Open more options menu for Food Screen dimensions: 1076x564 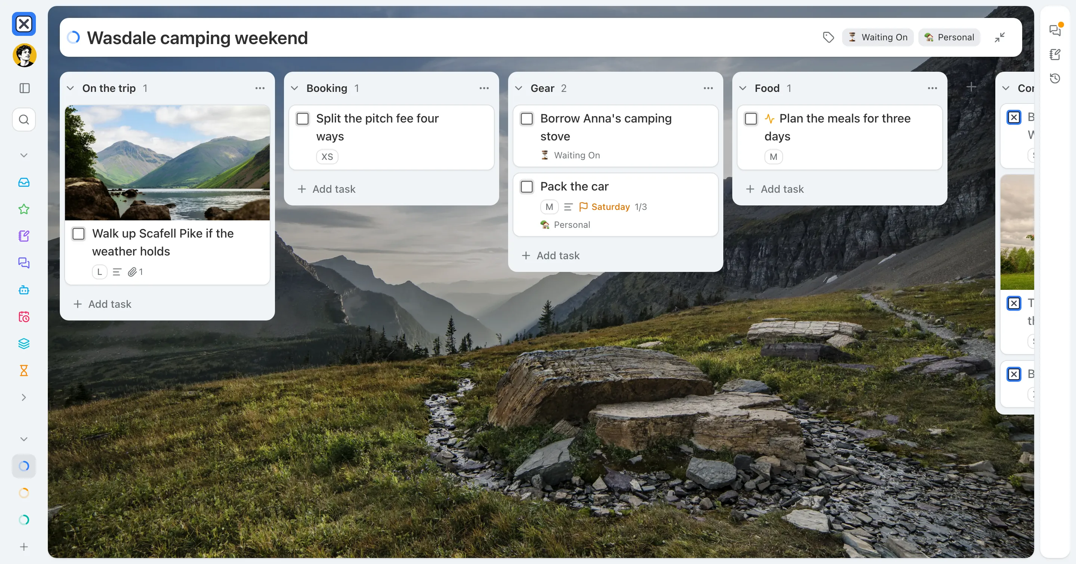[x=932, y=88]
